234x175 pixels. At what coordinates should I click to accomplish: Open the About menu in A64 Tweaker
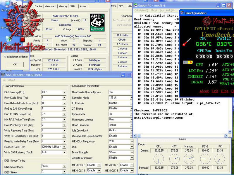click(x=12, y=80)
